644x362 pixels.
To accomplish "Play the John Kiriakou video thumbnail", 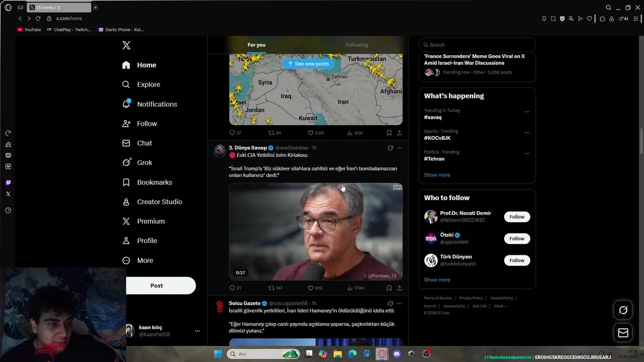I will (315, 231).
